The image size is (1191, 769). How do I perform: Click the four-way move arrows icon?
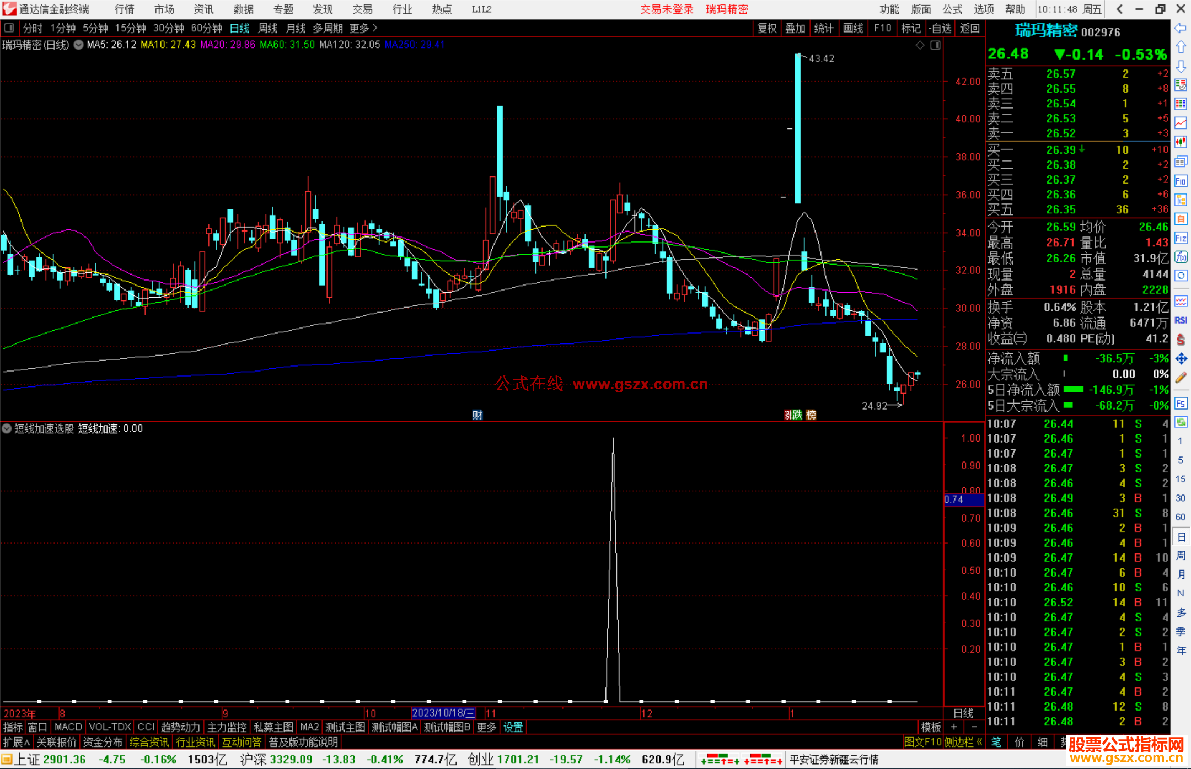point(1181,359)
